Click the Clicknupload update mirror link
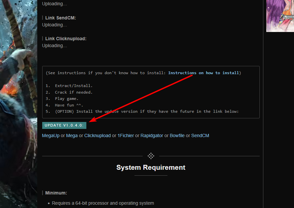The image size is (294, 208). click(98, 135)
